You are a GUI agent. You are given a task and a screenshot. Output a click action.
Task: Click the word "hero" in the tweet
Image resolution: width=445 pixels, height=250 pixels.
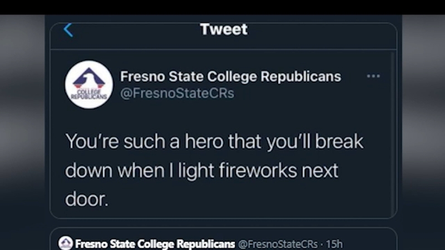[x=204, y=141]
